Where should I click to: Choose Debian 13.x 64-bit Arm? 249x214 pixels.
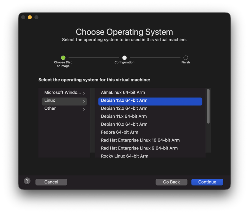pos(150,101)
